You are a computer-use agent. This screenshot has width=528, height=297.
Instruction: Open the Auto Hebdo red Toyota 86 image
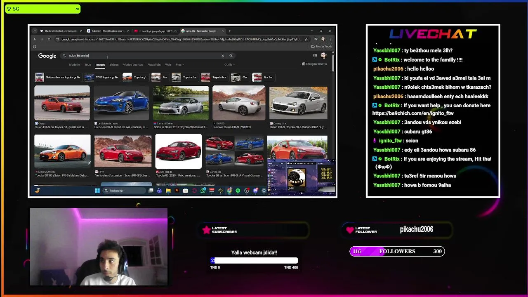pos(179,151)
